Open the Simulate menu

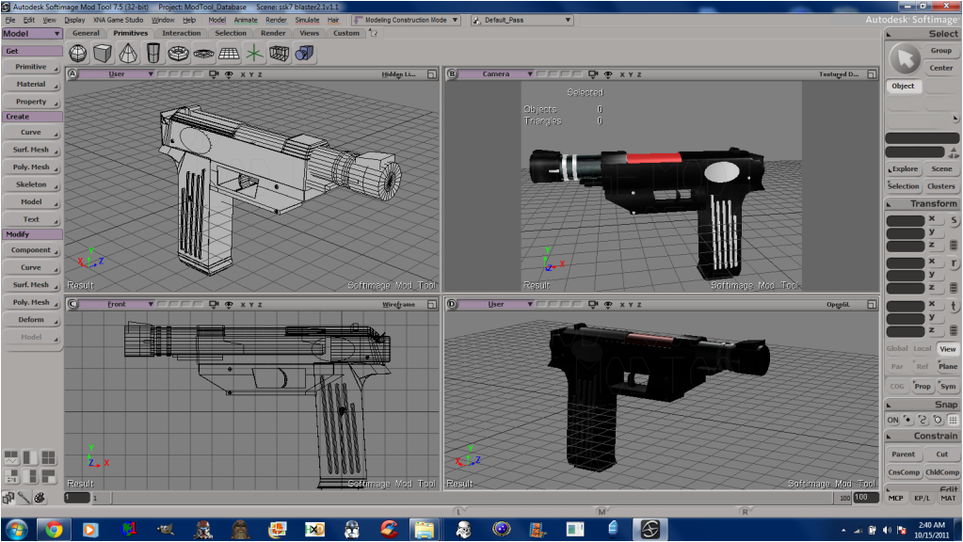307,21
